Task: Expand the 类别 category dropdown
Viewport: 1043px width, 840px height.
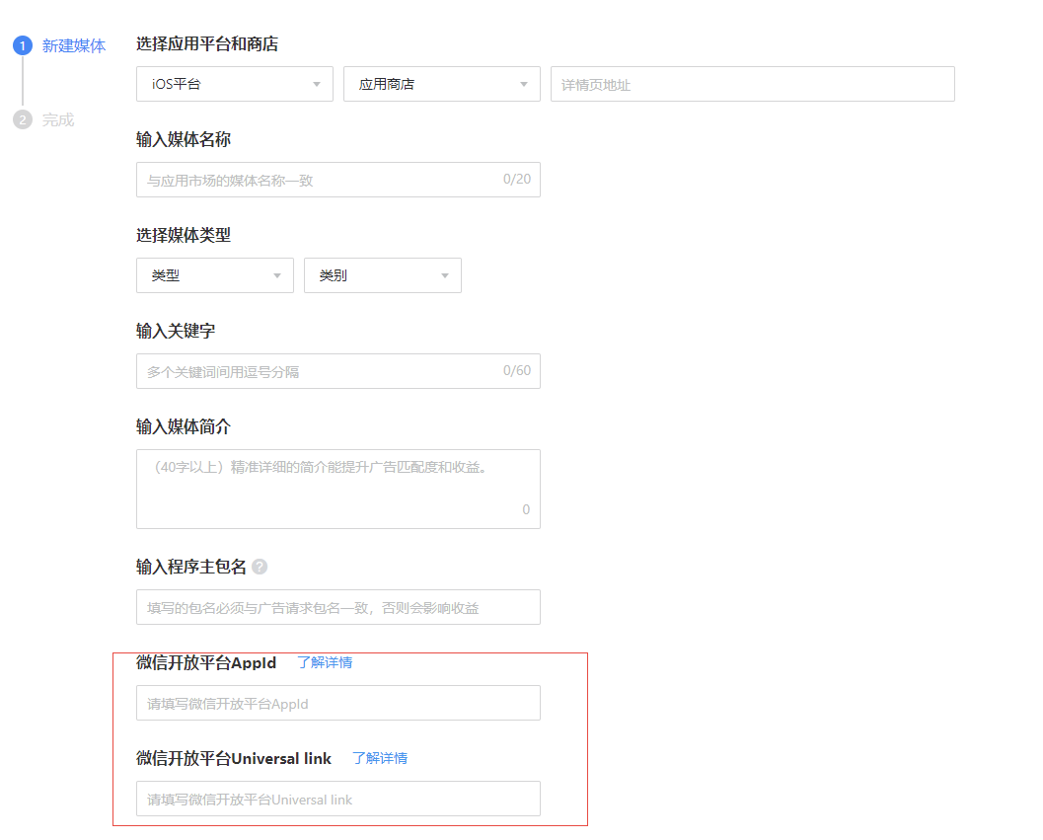Action: [383, 275]
